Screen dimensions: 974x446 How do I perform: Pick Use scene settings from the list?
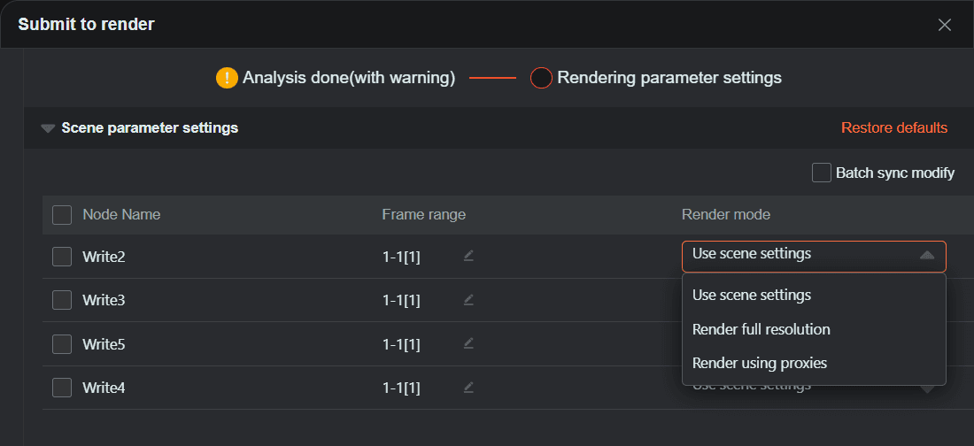tap(751, 295)
